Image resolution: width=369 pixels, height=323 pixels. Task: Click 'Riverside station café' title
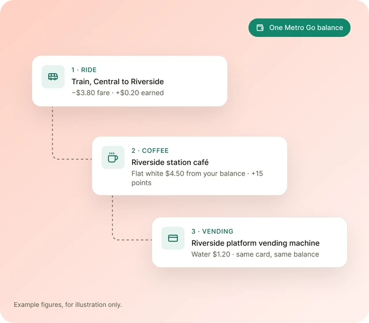(x=170, y=162)
